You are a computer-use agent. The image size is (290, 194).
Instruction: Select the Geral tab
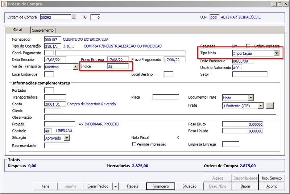17,30
